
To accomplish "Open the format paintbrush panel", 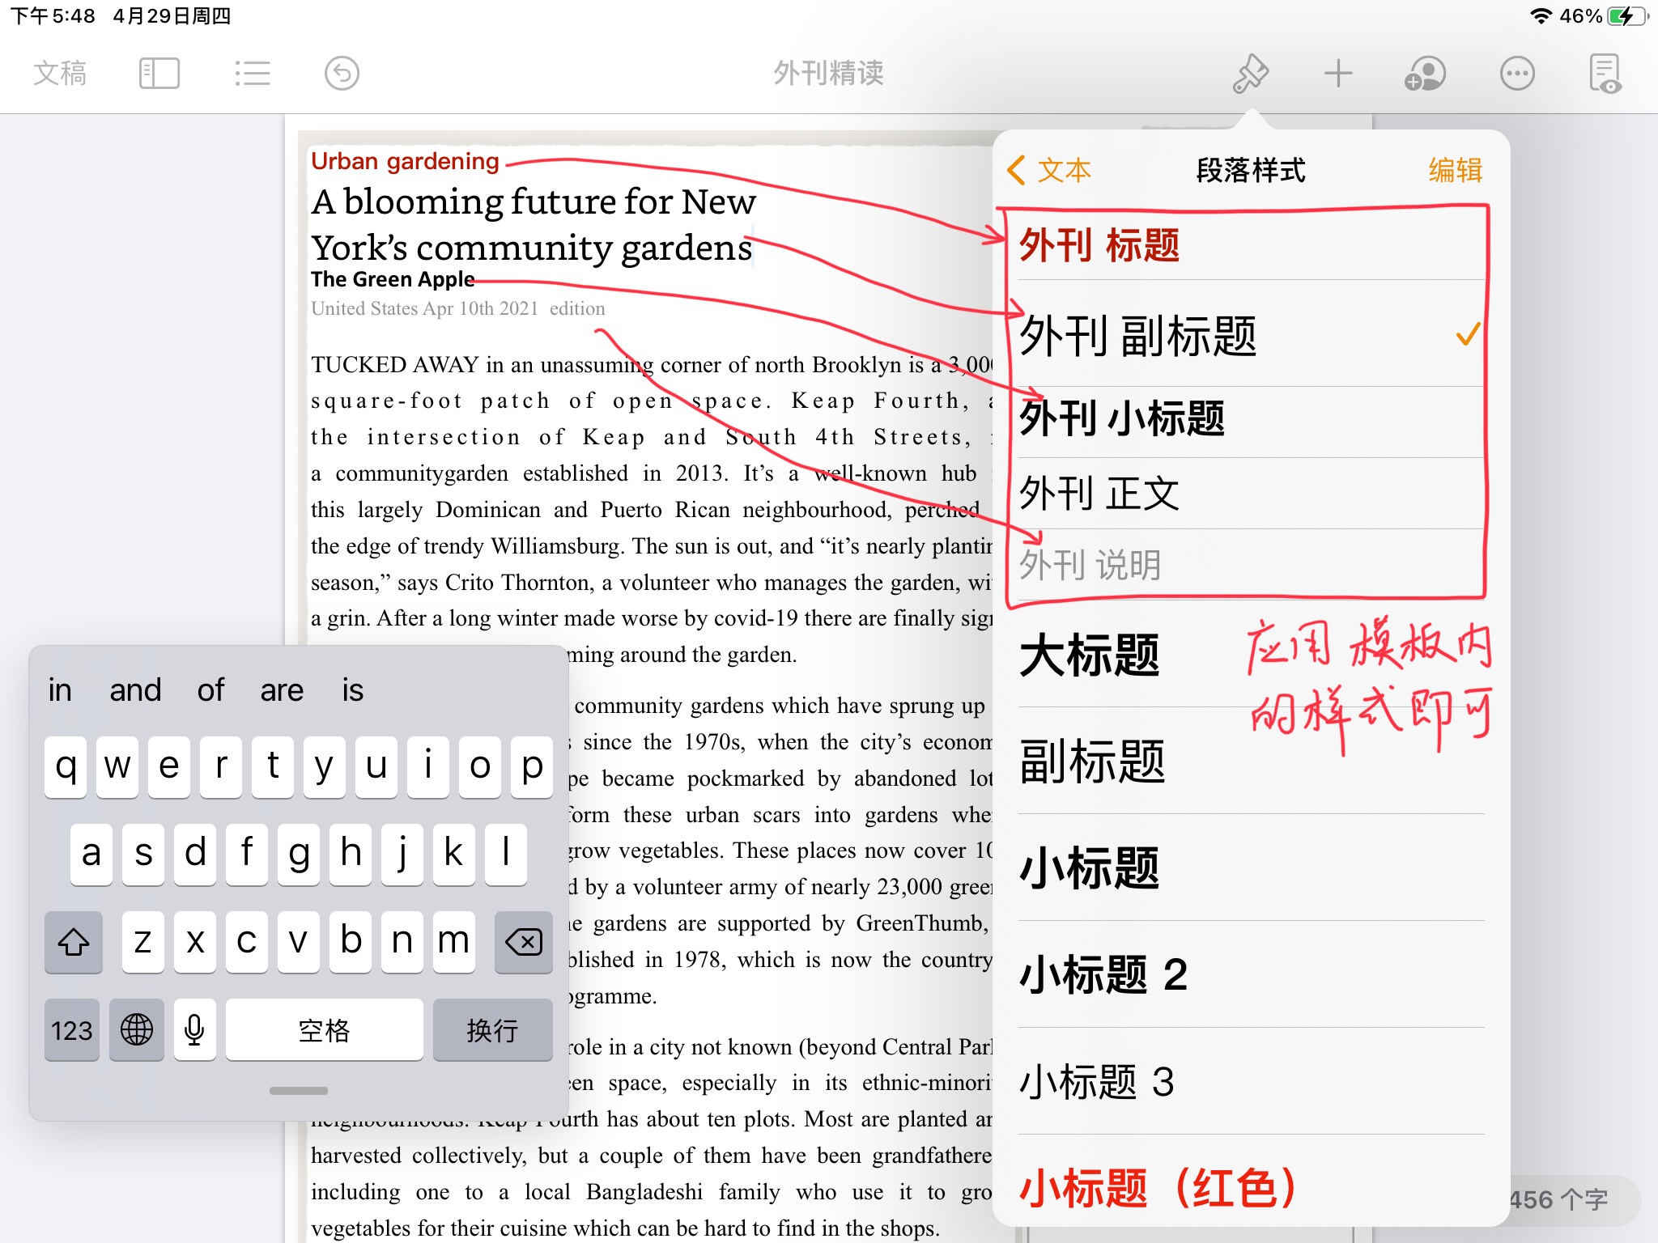I will [1250, 74].
